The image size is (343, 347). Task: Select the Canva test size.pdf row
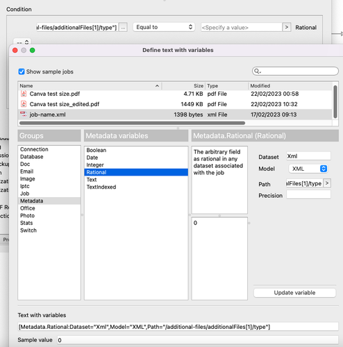coord(175,94)
